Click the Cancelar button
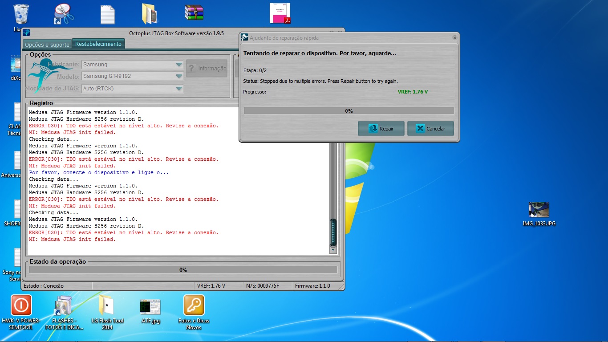This screenshot has height=342, width=608. (430, 129)
